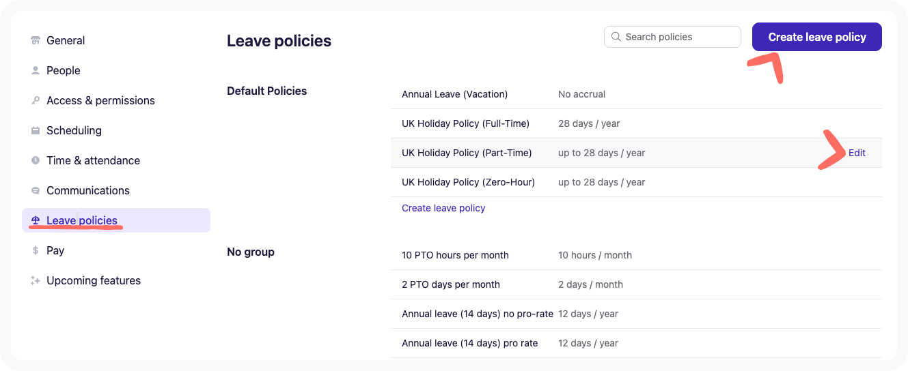908x371 pixels.
Task: Click Create leave policy link under Default Policies
Action: (443, 208)
